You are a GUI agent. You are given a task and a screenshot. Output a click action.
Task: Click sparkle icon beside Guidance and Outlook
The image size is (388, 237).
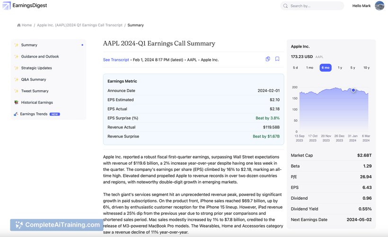tap(17, 56)
